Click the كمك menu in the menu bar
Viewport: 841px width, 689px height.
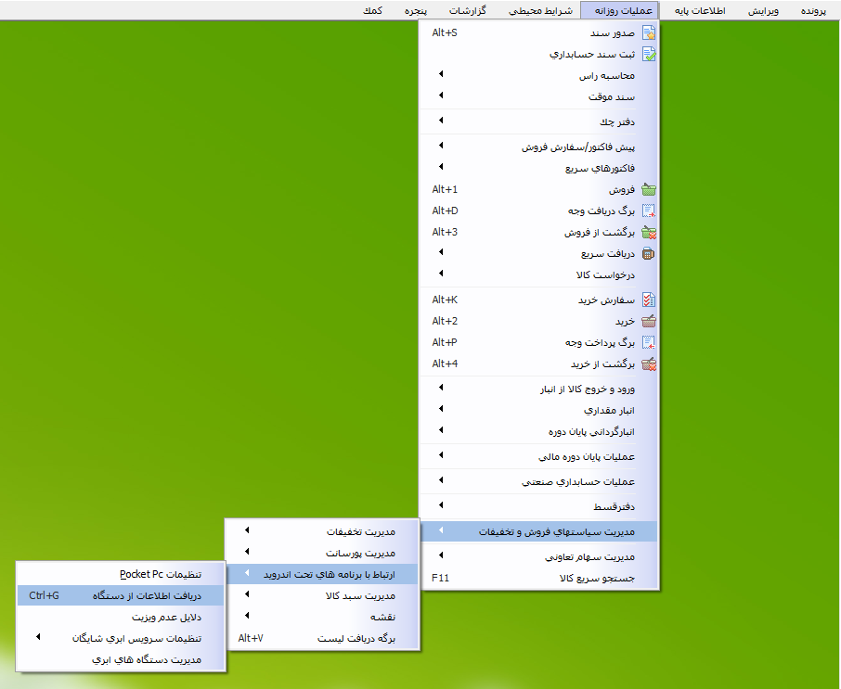(x=374, y=10)
